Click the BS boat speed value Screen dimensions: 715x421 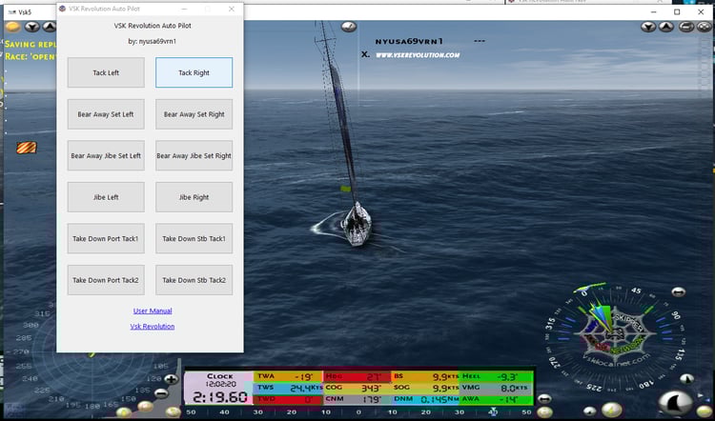446,377
